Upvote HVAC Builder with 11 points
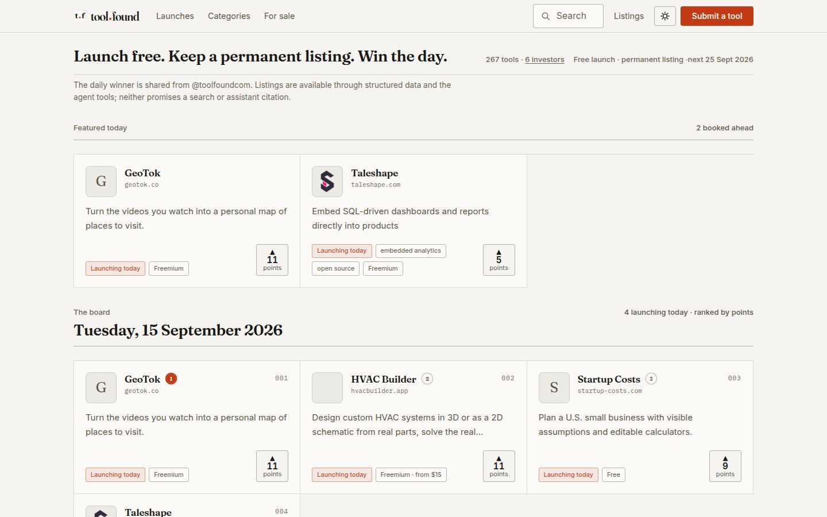The image size is (827, 517). point(499,466)
